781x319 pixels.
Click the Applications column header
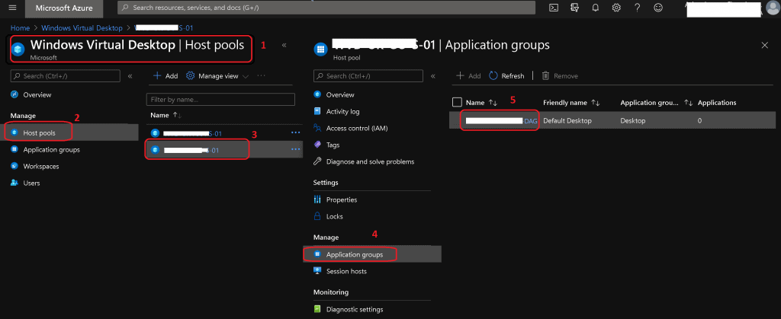tap(717, 102)
